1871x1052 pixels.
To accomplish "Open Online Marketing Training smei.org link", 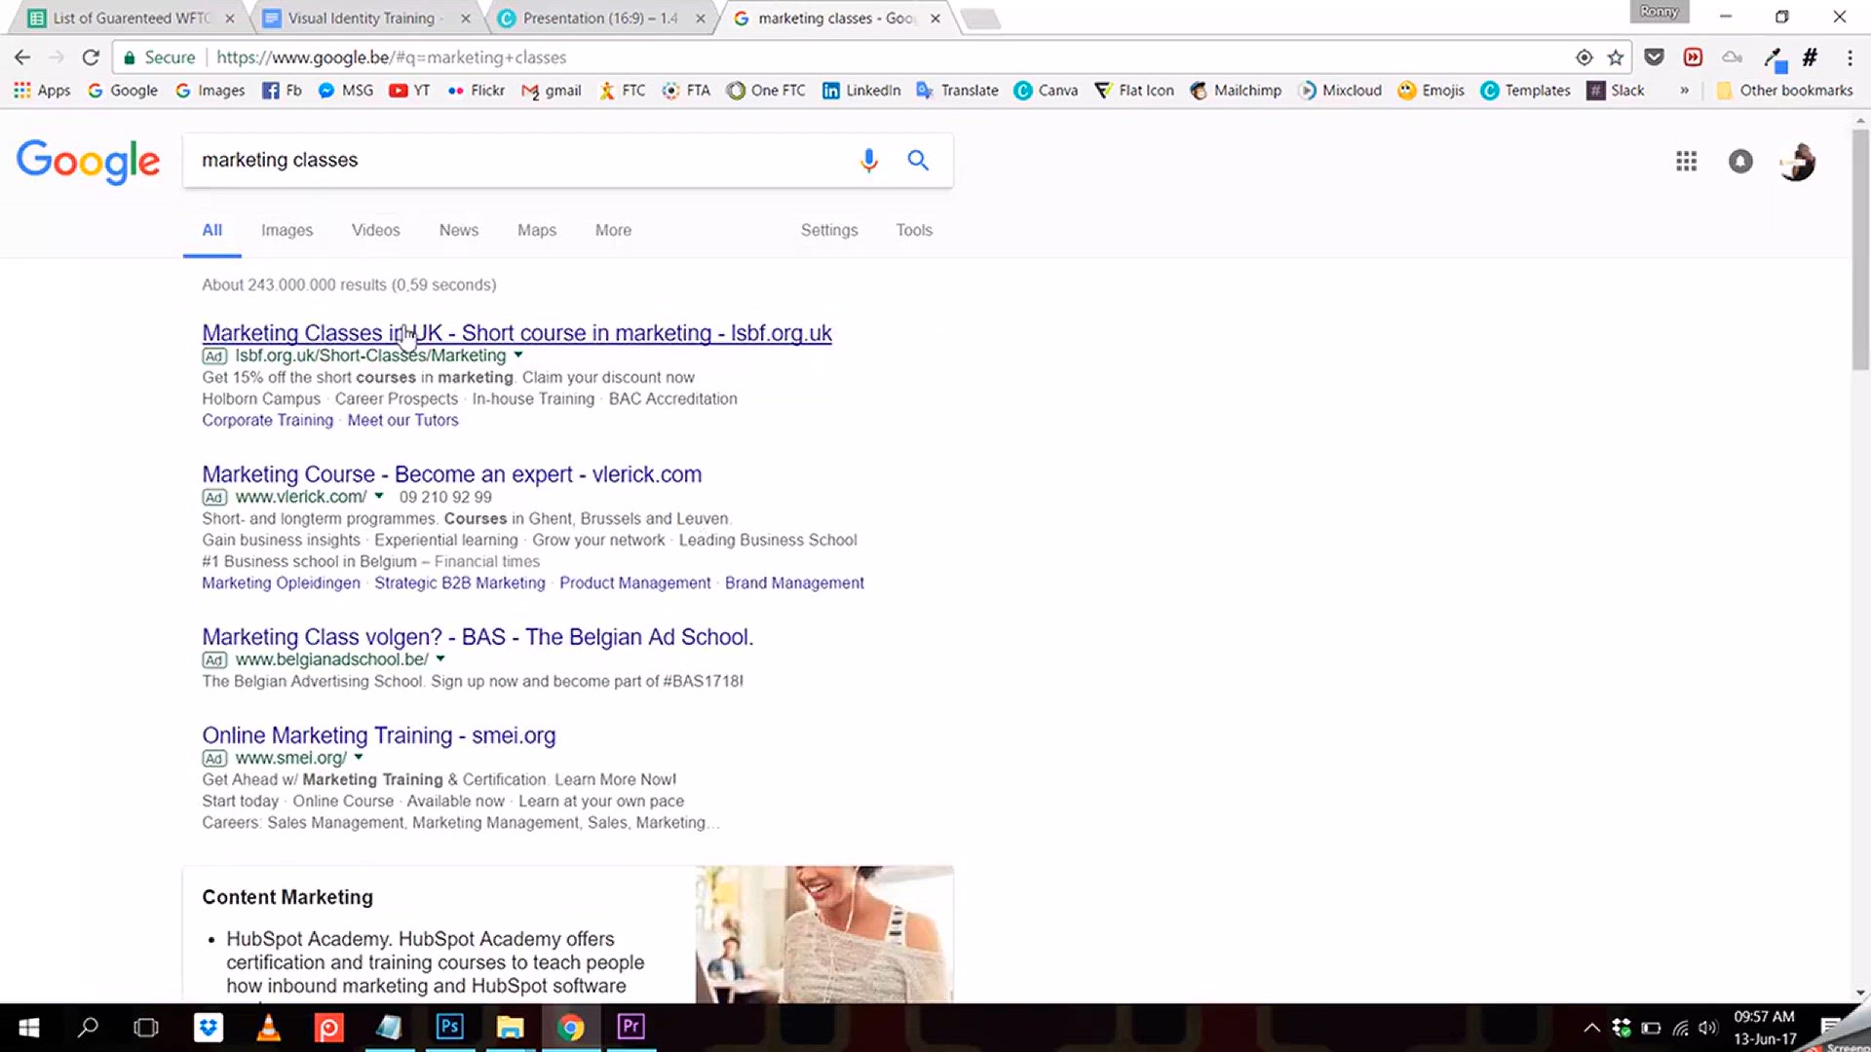I will click(378, 735).
